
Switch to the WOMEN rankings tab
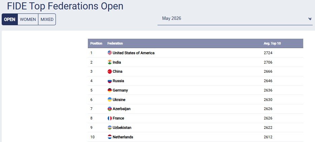point(28,20)
